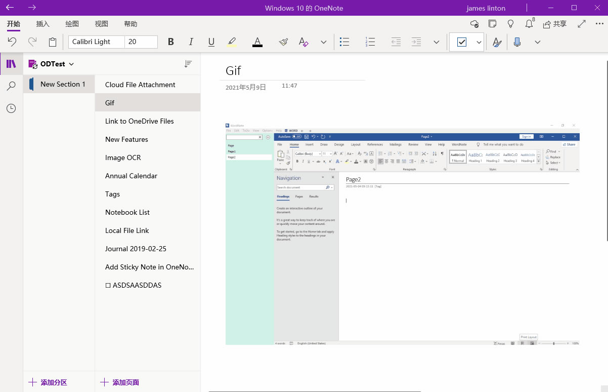
Task: Open recent notes with the clock icon
Action: (11, 108)
